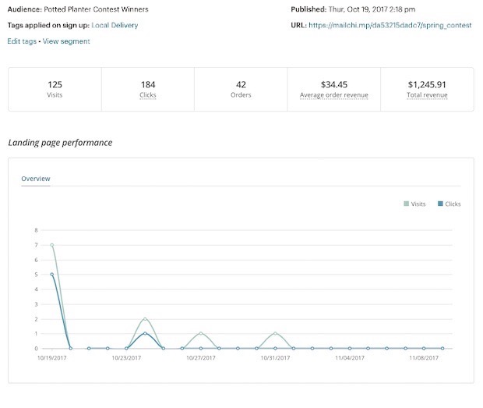Click the Landing page performance heading
Viewport: 483px width, 408px height.
[60, 143]
